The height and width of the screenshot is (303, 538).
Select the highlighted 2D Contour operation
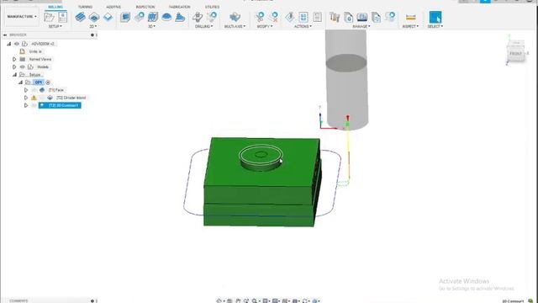click(60, 105)
